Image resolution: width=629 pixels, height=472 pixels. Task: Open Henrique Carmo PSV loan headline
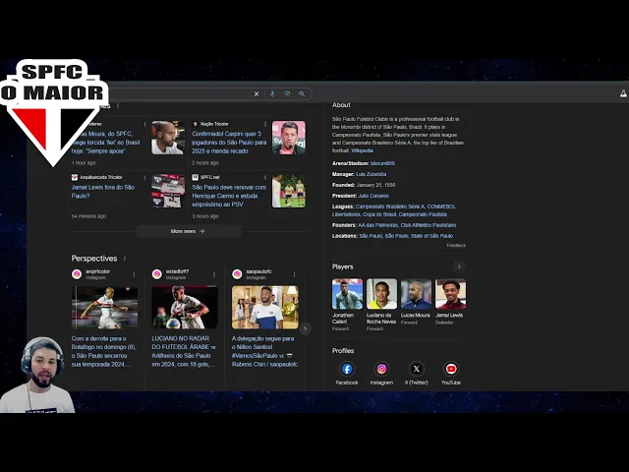pos(229,196)
